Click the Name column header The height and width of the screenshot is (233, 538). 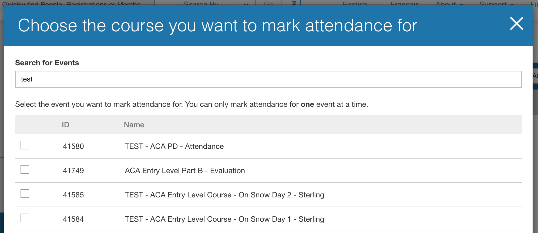tap(134, 125)
